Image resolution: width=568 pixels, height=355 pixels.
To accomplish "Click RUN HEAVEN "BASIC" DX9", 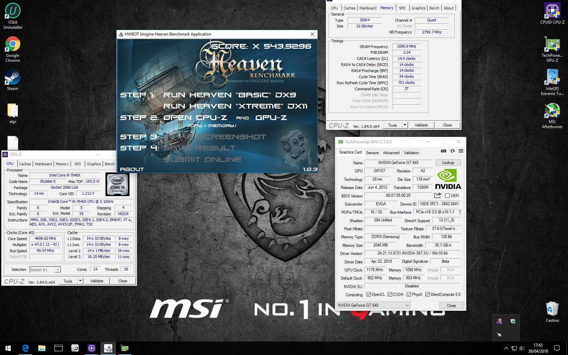I will click(230, 95).
